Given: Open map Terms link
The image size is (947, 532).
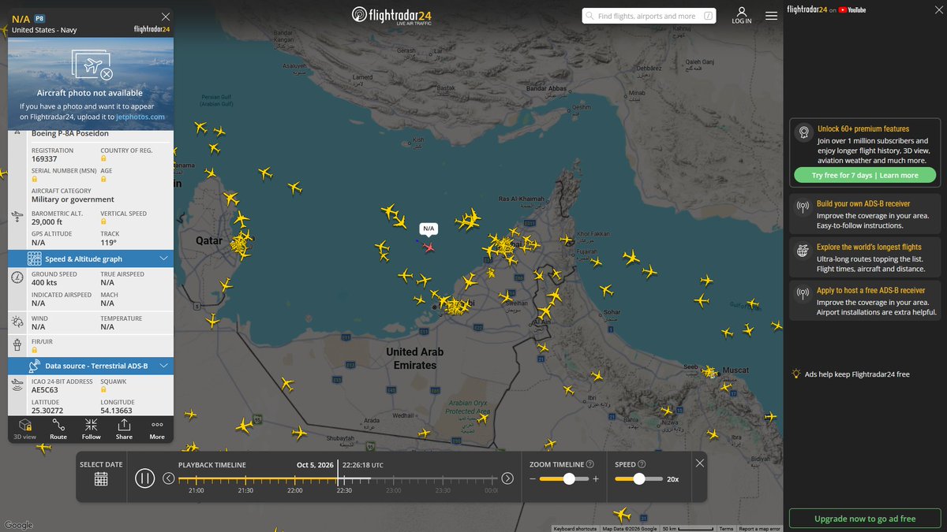Looking at the screenshot, I should click(726, 529).
